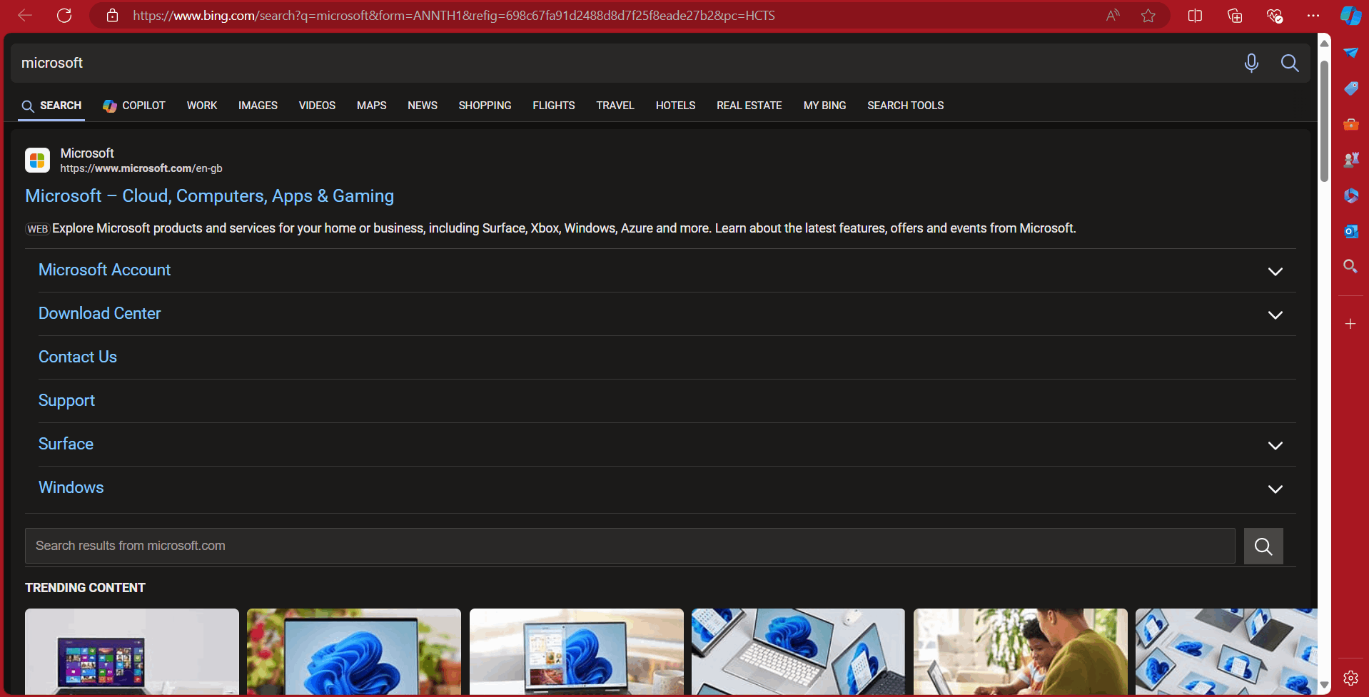Viewport: 1369px width, 697px height.
Task: Switch to the Maps tab
Action: click(x=371, y=106)
